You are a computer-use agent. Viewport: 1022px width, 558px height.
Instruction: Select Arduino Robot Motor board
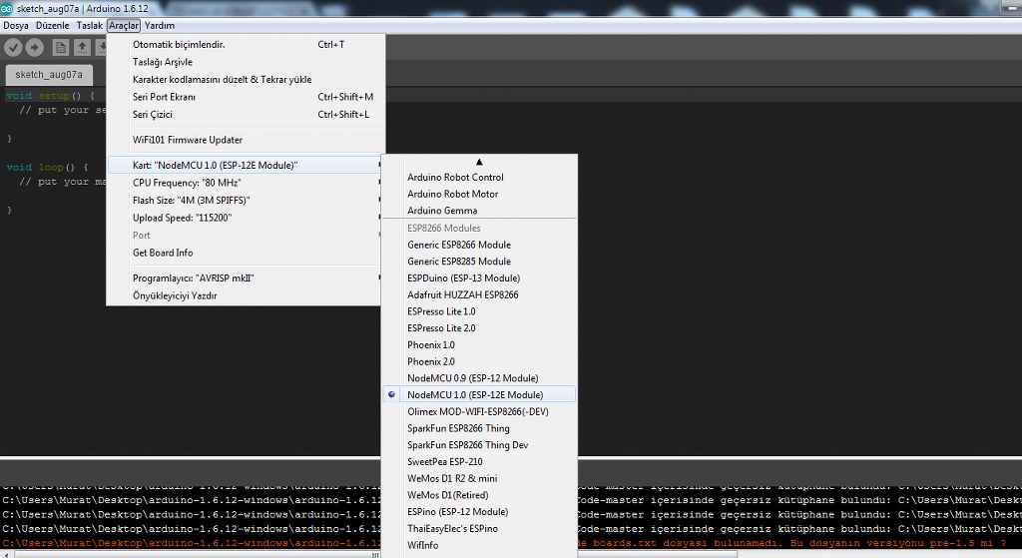tap(479, 194)
